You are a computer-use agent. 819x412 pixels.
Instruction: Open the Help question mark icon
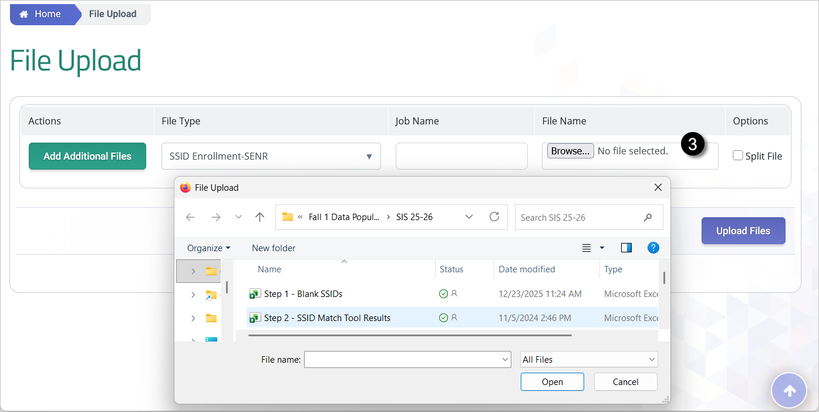tap(653, 247)
